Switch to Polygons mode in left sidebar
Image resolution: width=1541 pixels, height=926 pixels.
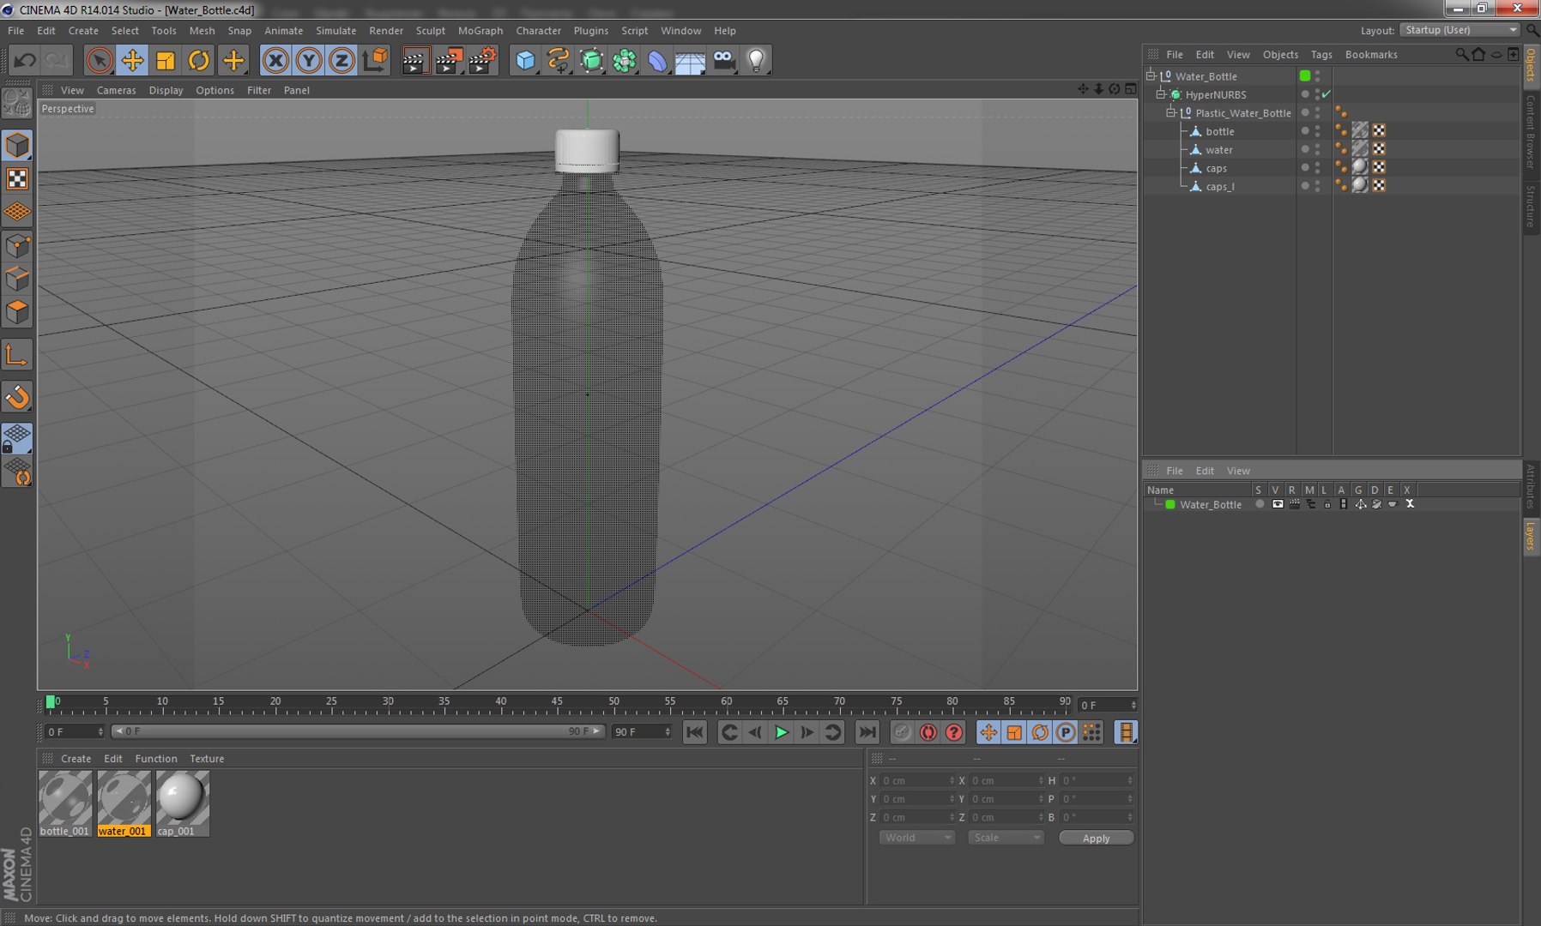(x=17, y=313)
